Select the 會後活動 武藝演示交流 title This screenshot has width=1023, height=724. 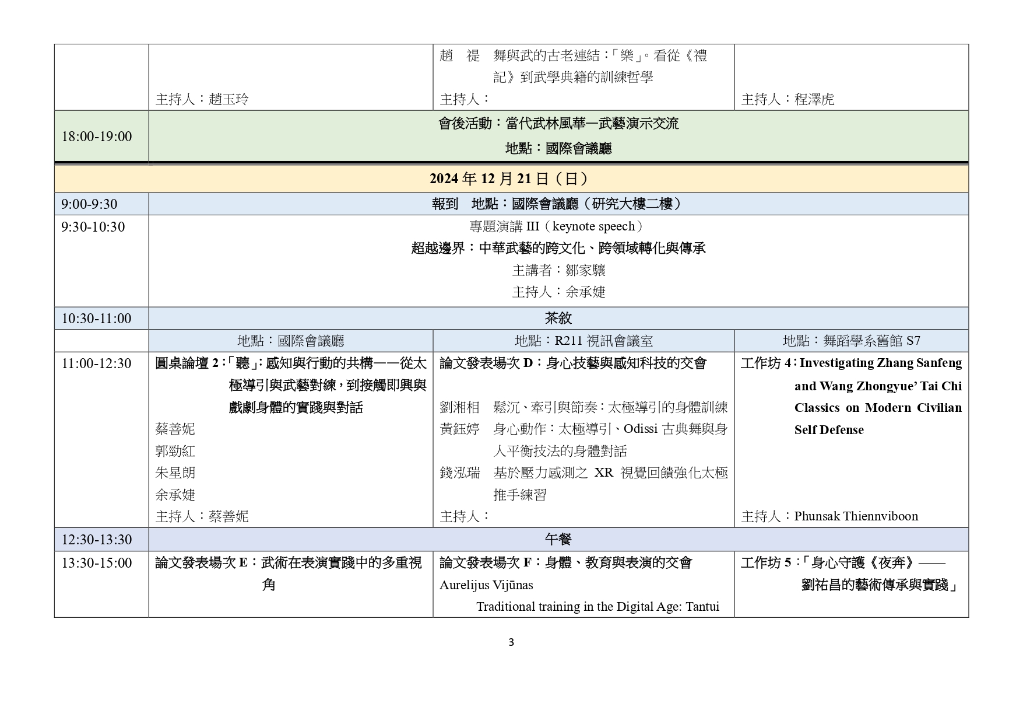pyautogui.click(x=558, y=124)
